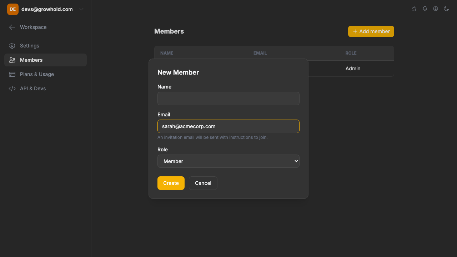Open the Settings sidebar item
457x257 pixels.
[30, 46]
